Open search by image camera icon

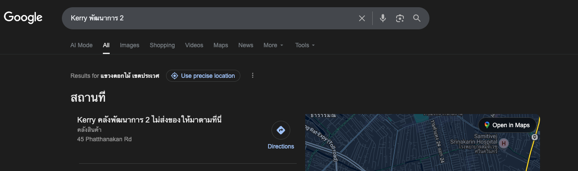(400, 18)
